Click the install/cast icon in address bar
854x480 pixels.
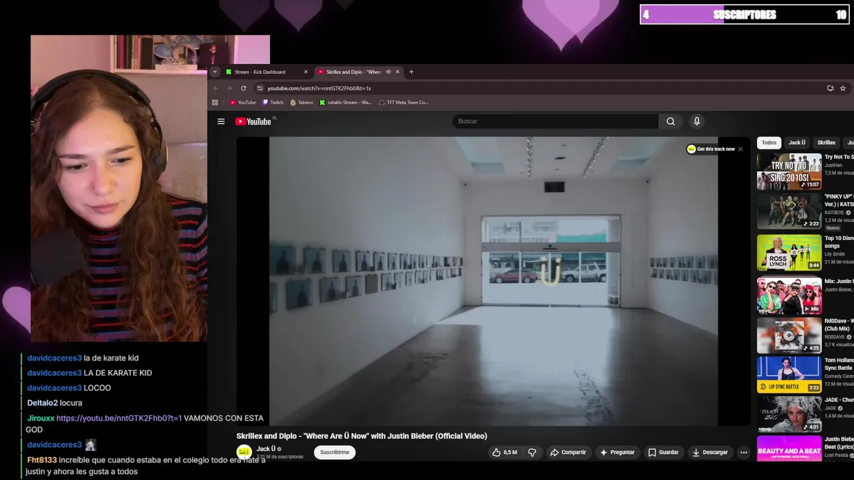[x=830, y=88]
